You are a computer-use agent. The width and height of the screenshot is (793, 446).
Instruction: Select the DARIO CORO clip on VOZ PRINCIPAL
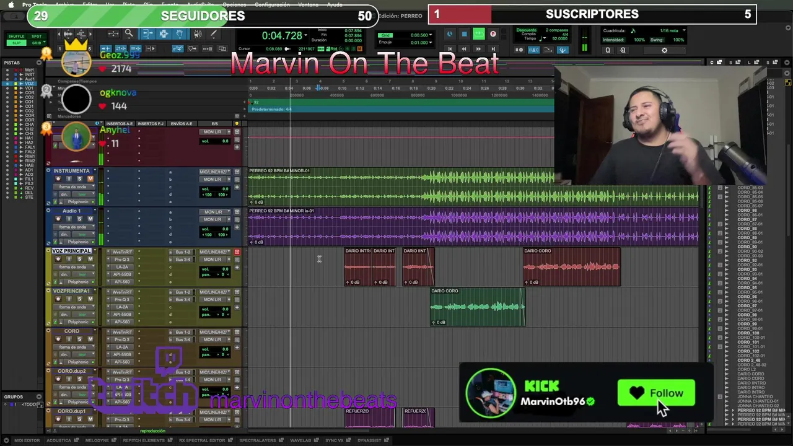[x=571, y=267]
